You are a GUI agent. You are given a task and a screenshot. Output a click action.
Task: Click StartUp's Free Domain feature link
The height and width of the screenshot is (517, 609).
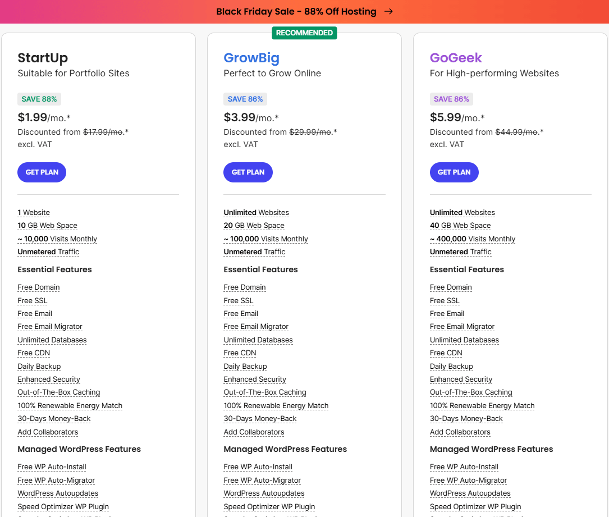39,287
